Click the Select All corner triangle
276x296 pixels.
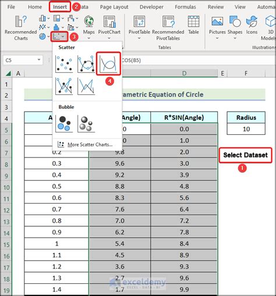(8, 73)
